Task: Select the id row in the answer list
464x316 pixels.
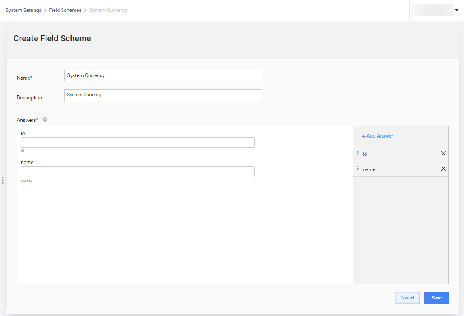Action: tap(401, 154)
